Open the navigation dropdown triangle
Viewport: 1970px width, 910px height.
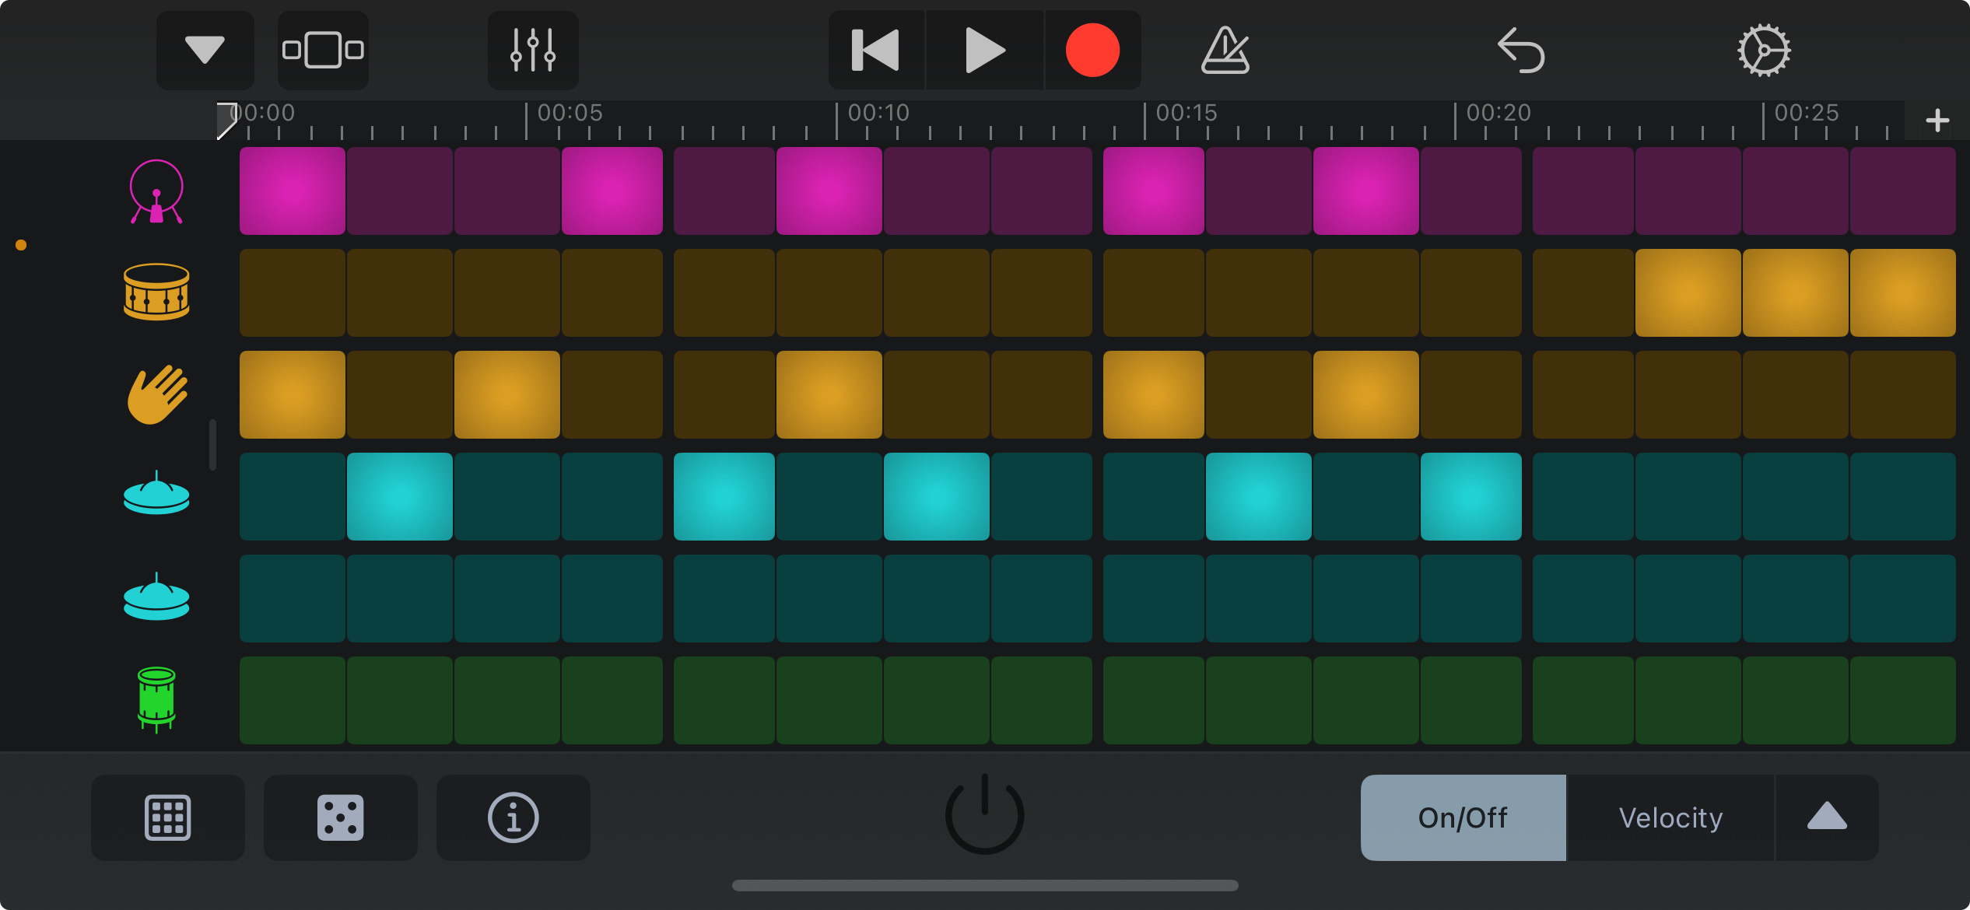pos(205,51)
